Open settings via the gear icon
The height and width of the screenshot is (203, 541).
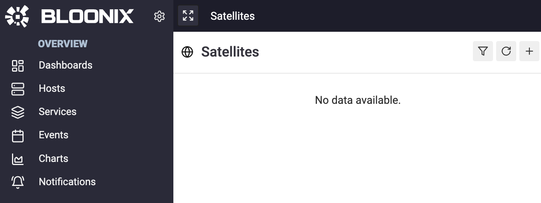pyautogui.click(x=159, y=16)
